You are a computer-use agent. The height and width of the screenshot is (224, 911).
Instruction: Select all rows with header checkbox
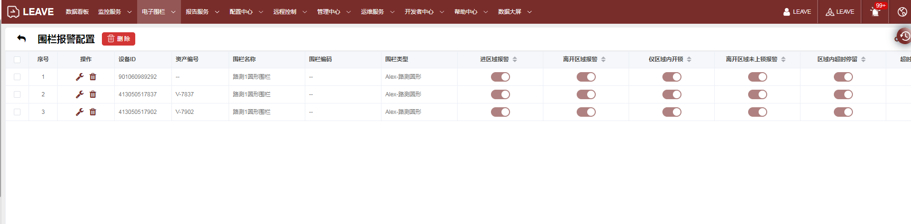point(17,59)
